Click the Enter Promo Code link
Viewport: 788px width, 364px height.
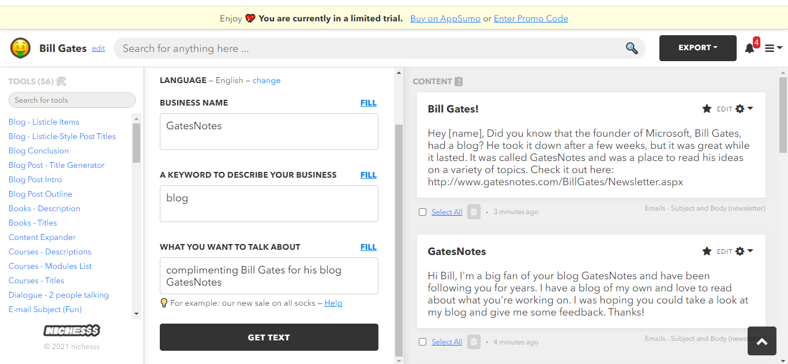pos(531,18)
